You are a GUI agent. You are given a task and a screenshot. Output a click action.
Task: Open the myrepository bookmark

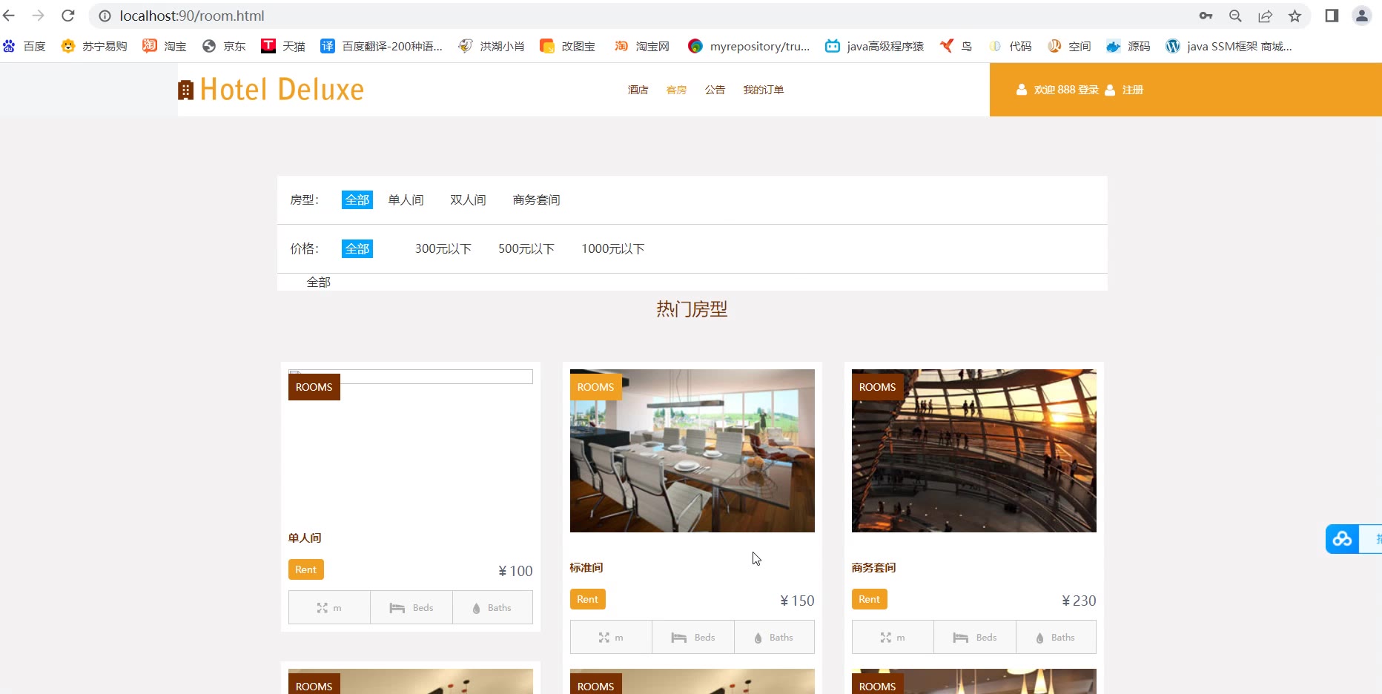pos(749,46)
